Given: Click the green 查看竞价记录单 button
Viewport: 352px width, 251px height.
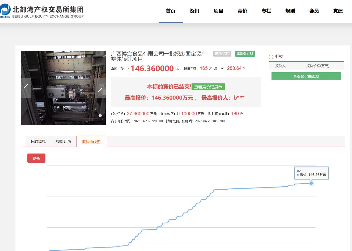Looking at the screenshot, I should tap(208, 87).
